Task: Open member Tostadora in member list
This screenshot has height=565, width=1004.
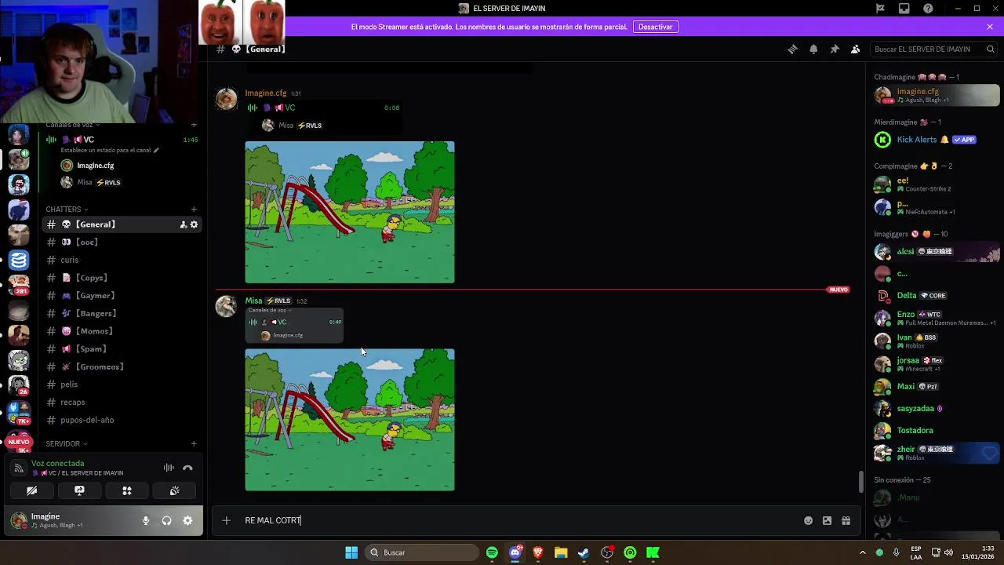Action: tap(937, 430)
